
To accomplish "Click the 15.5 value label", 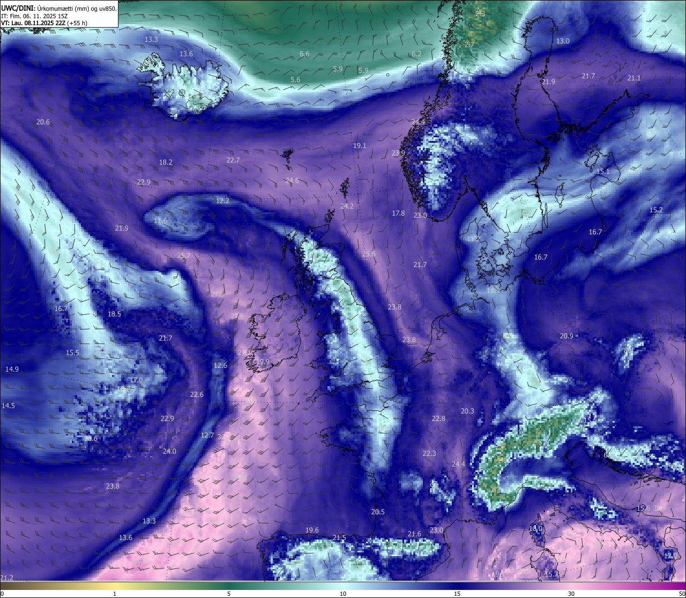I will pyautogui.click(x=72, y=353).
